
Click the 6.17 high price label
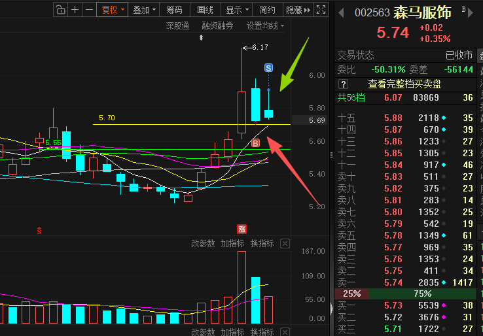point(260,47)
